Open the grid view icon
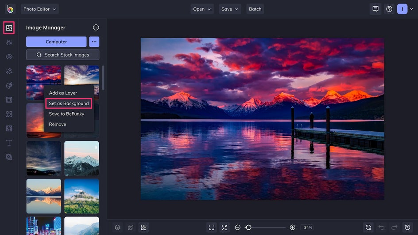418x235 pixels. click(143, 227)
